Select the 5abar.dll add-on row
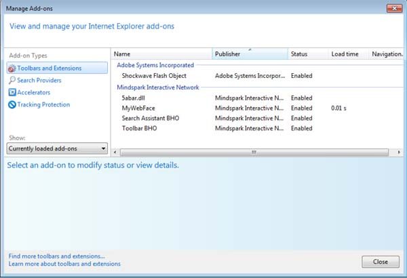Image resolution: width=407 pixels, height=278 pixels. coord(257,98)
